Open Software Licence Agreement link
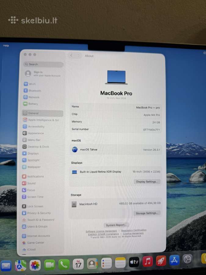 [101, 231]
